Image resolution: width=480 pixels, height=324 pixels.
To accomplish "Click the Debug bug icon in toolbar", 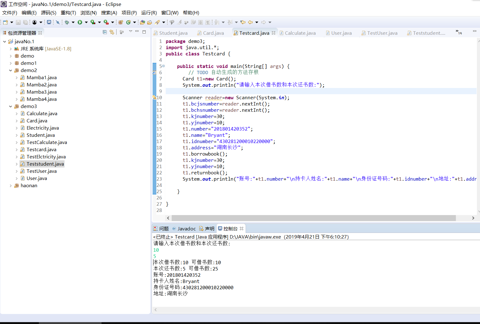I will [x=67, y=22].
